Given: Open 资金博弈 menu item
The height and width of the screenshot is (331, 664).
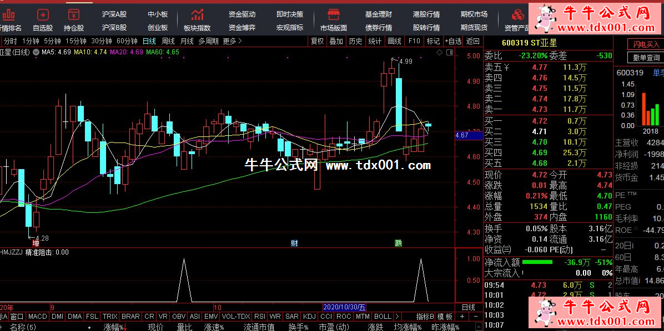Looking at the screenshot, I should click(242, 28).
